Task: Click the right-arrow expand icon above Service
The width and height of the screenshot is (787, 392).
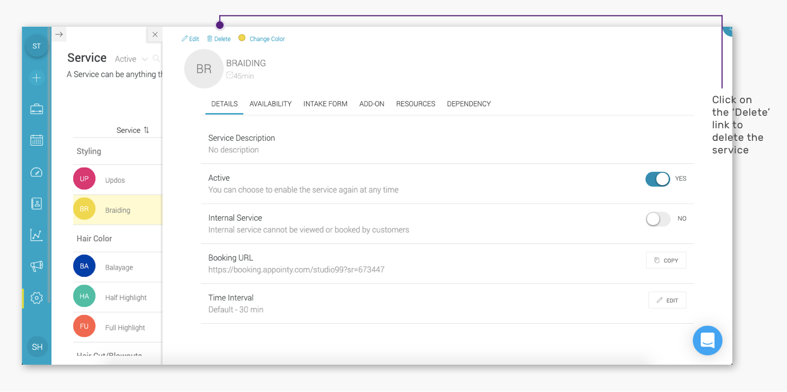Action: point(59,34)
